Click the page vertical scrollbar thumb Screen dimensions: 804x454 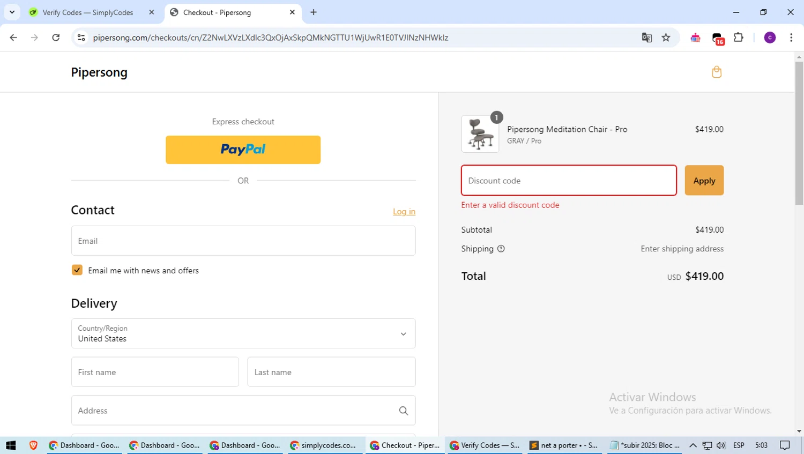(799, 133)
